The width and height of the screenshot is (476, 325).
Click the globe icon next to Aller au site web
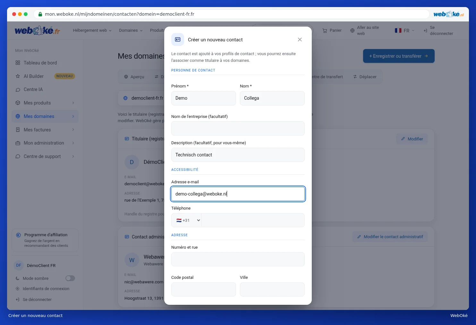click(x=352, y=30)
